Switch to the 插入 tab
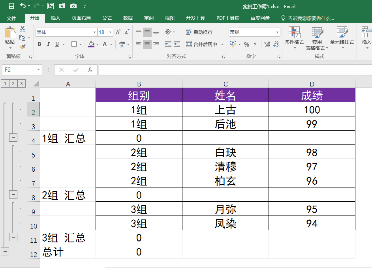Screen dimensions: 372x268 point(56,18)
